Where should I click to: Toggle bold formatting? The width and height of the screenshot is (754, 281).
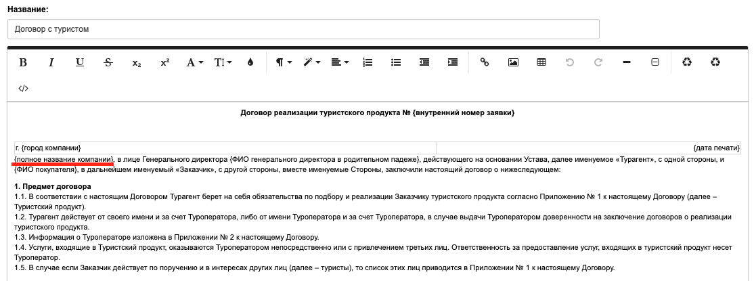pos(23,62)
